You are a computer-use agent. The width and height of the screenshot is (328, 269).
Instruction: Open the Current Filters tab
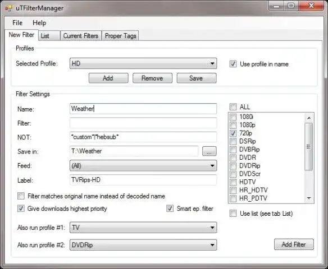point(81,36)
